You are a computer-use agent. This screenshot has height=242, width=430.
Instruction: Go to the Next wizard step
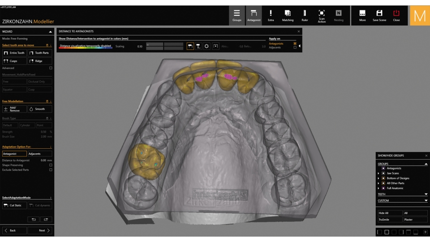click(x=39, y=230)
